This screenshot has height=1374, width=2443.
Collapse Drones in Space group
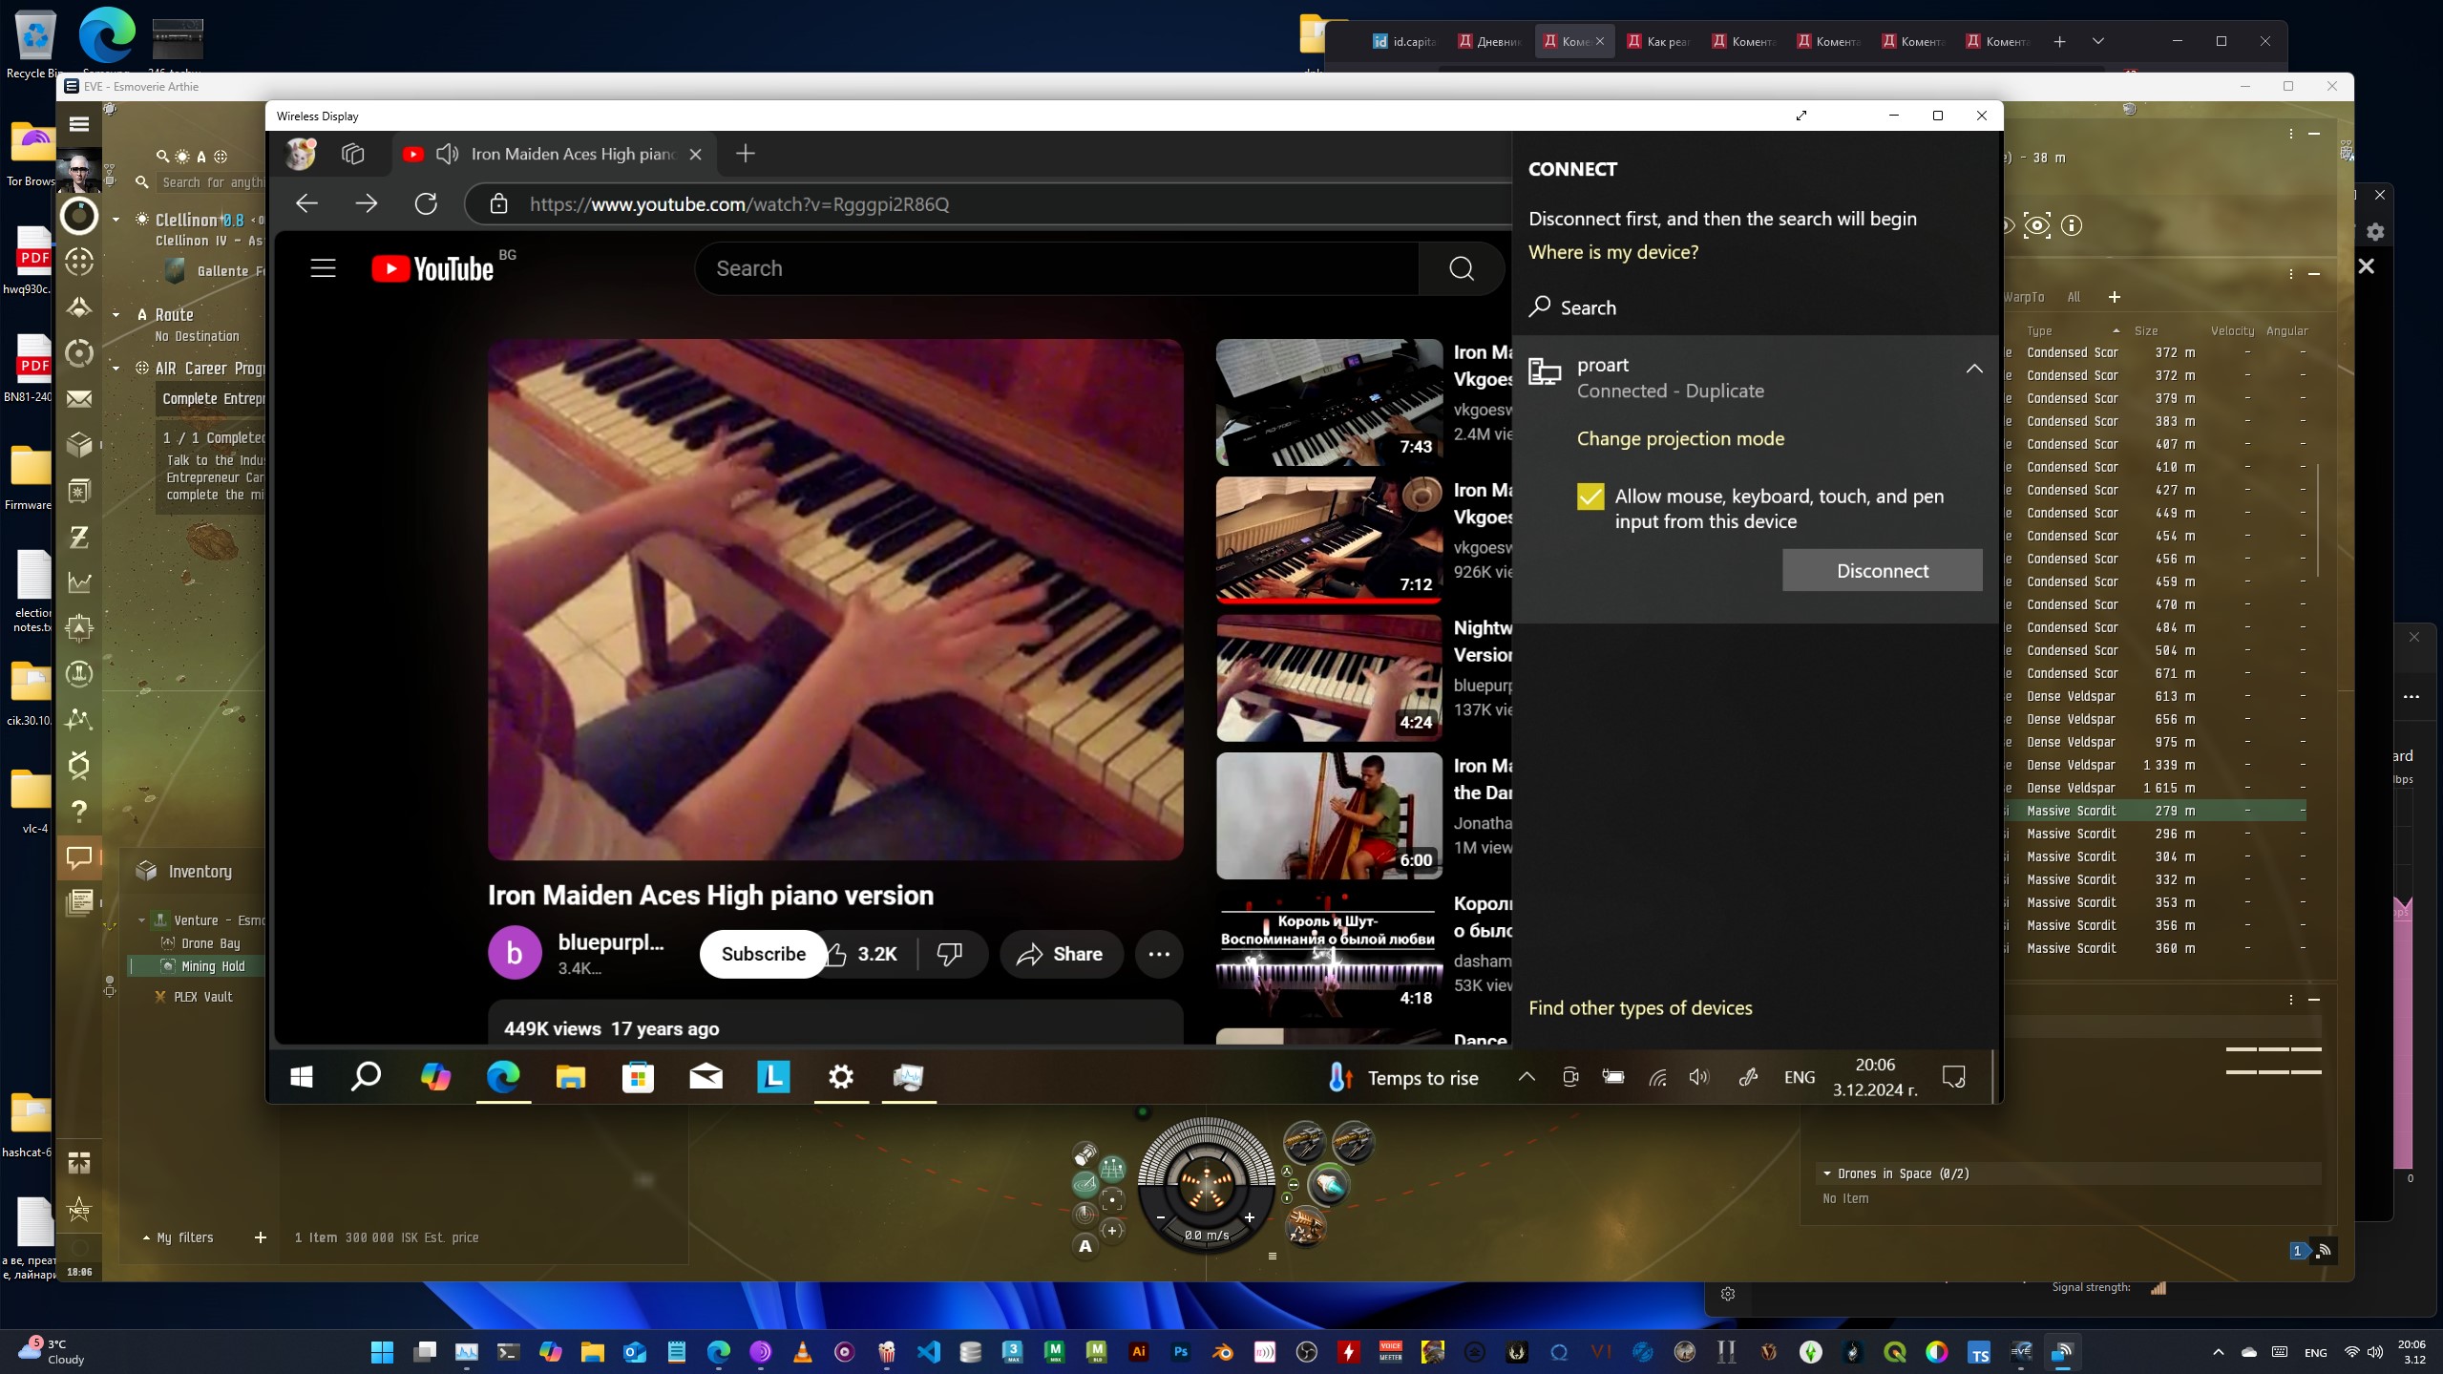coord(1826,1173)
